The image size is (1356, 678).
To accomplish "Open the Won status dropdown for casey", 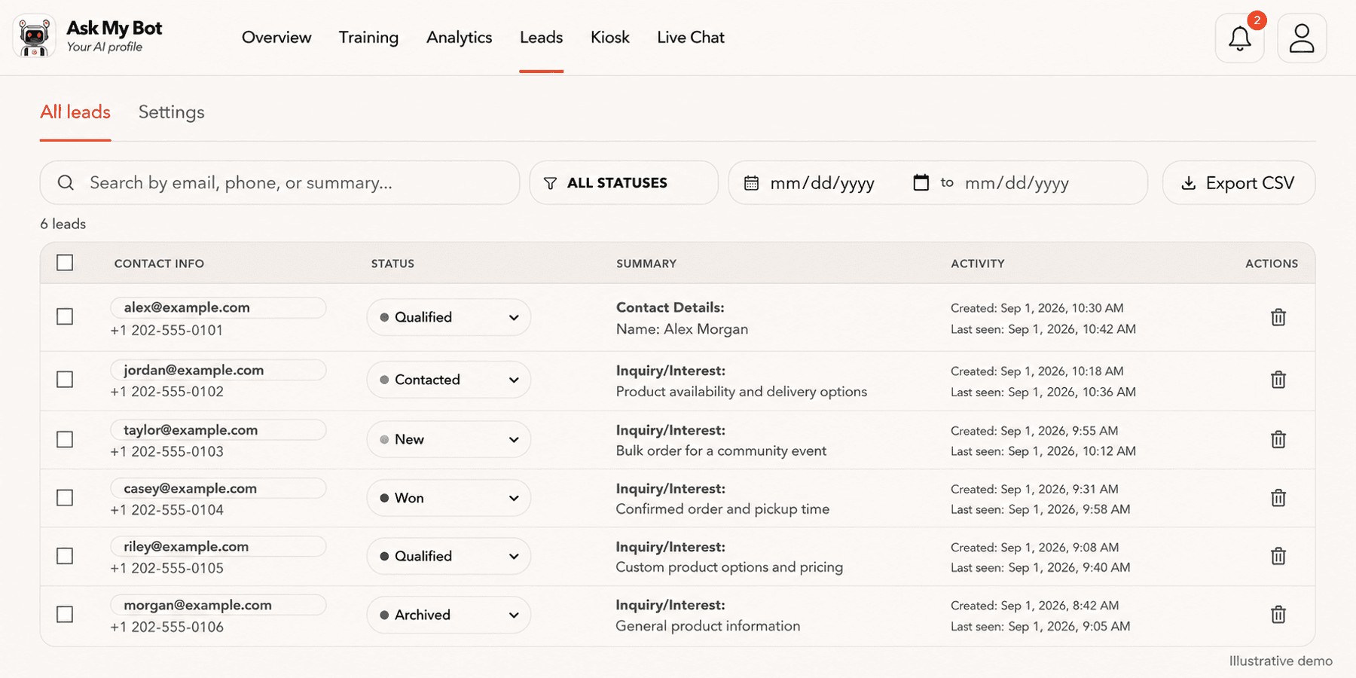I will [449, 498].
